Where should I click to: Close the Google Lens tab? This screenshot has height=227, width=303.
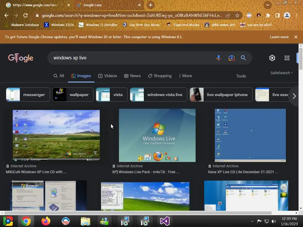point(139,5)
